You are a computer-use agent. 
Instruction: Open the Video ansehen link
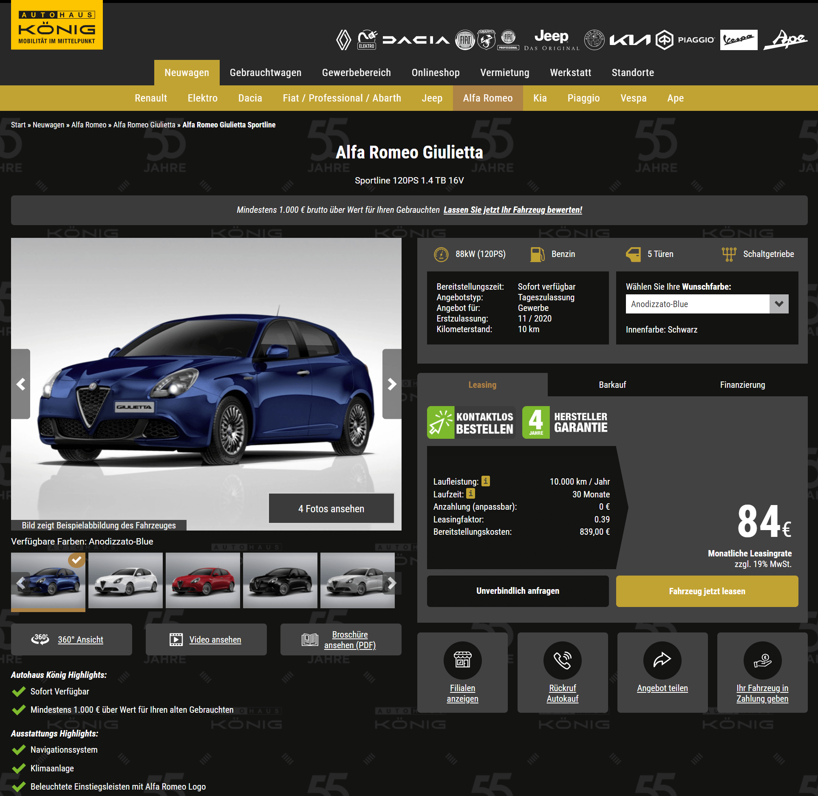(x=215, y=640)
